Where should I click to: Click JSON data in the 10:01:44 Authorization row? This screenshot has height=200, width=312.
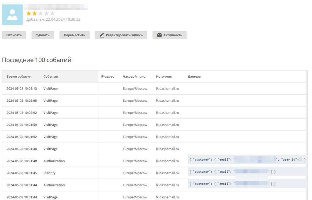248,184
